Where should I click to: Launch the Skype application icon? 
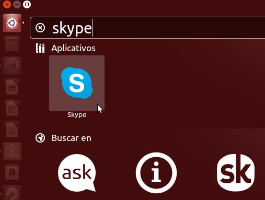click(x=77, y=83)
